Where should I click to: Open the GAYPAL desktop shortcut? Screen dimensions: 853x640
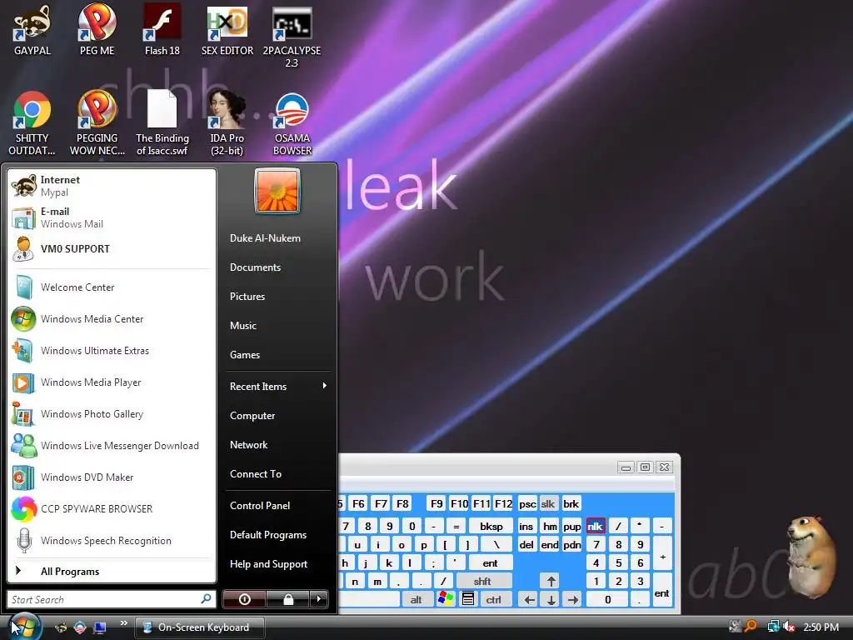pyautogui.click(x=32, y=31)
